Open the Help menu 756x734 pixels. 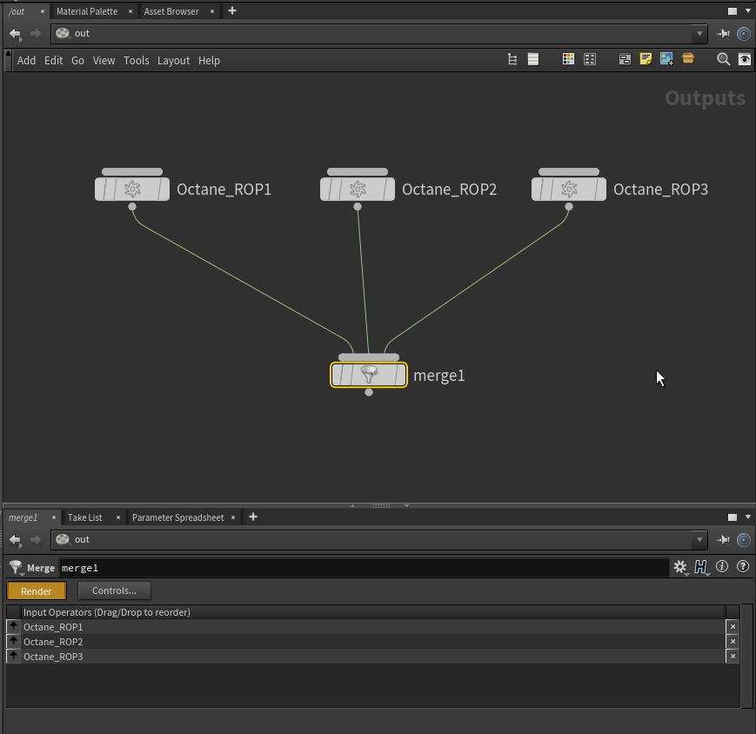coord(210,60)
